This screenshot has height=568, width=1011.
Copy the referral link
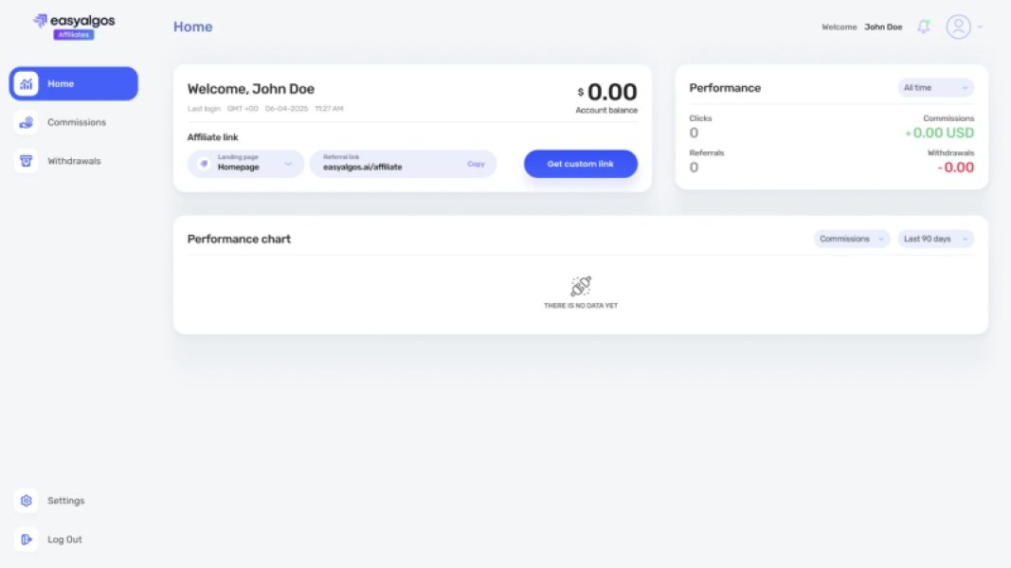476,164
